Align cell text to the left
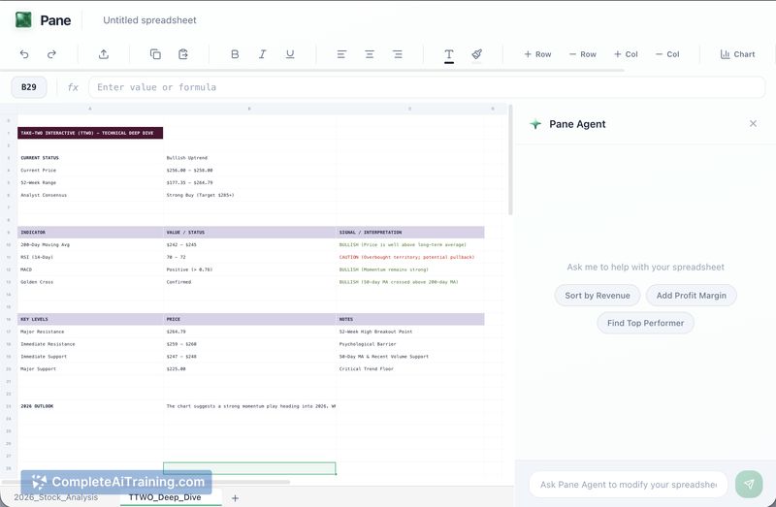This screenshot has width=776, height=507. [x=341, y=54]
